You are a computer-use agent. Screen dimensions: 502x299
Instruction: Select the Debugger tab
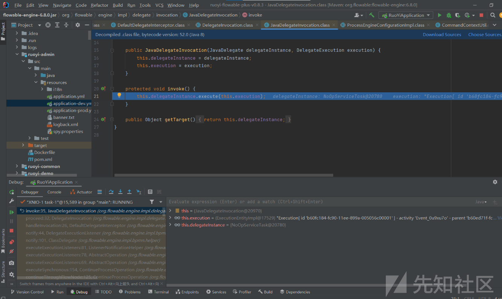30,192
